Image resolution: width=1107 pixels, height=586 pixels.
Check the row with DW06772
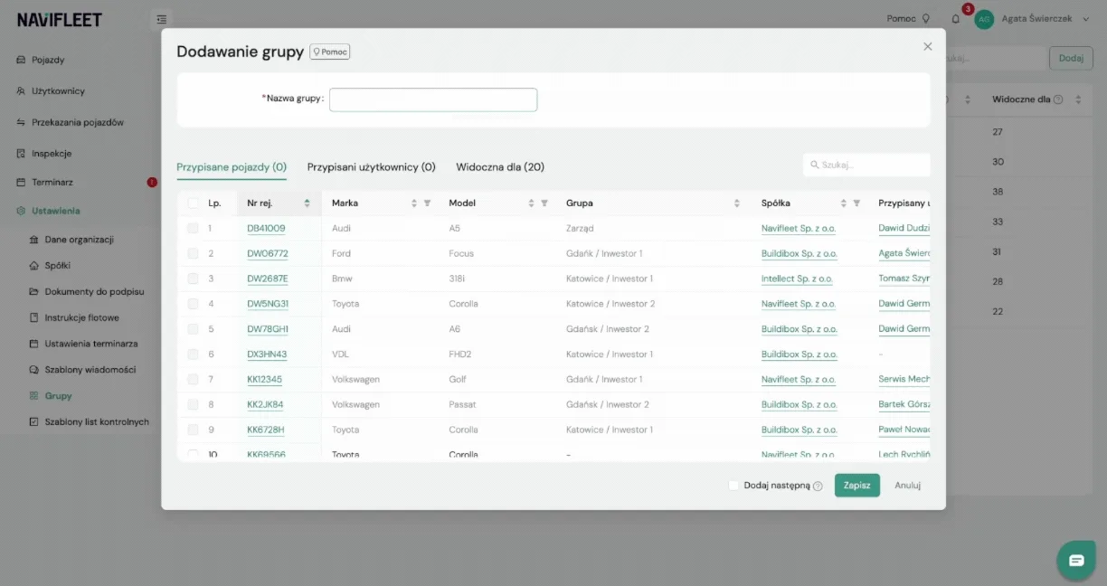(193, 254)
